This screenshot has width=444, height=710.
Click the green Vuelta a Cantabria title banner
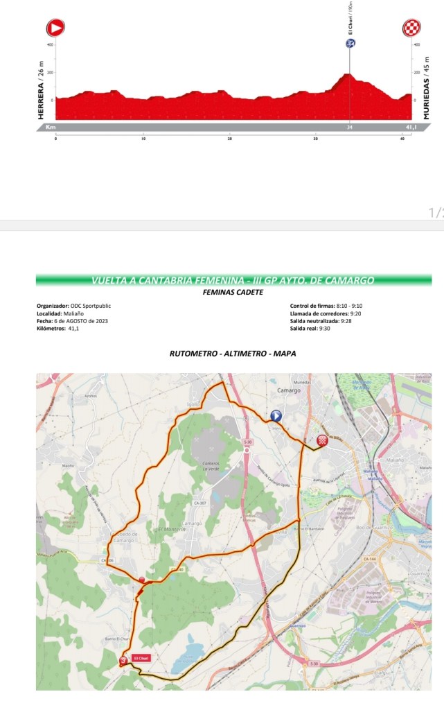233,281
